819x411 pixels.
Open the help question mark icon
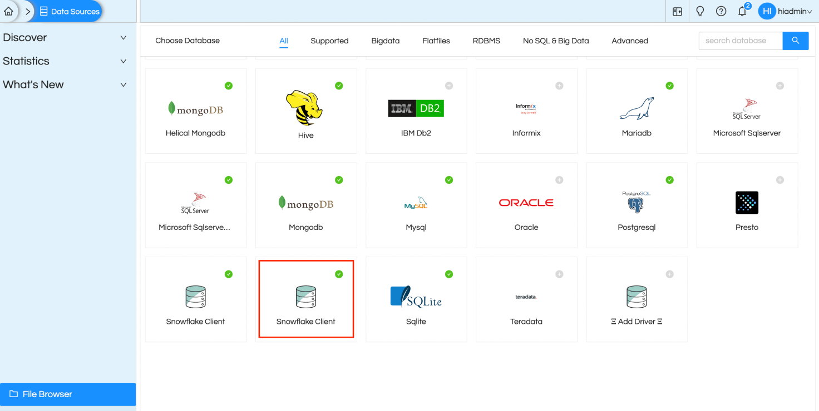[x=721, y=11]
